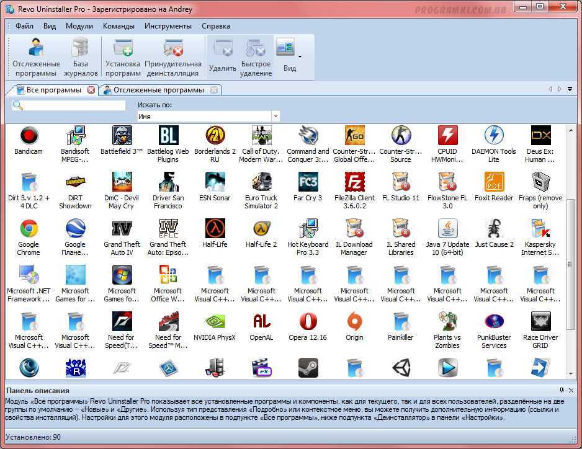Select Battlelog Web Plugins icon
This screenshot has width=582, height=449.
[x=168, y=135]
